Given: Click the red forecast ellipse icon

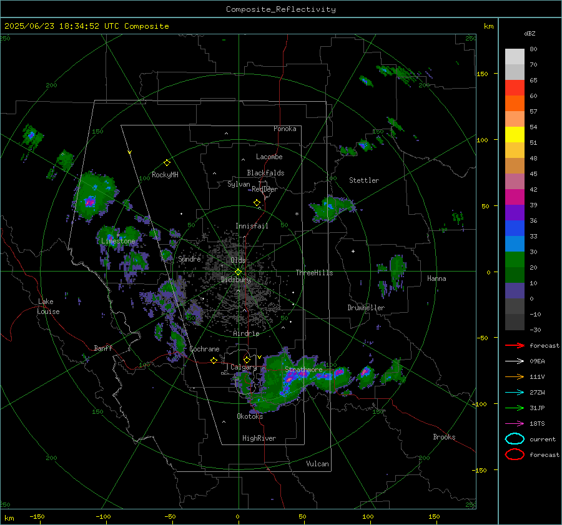Looking at the screenshot, I should pyautogui.click(x=515, y=454).
